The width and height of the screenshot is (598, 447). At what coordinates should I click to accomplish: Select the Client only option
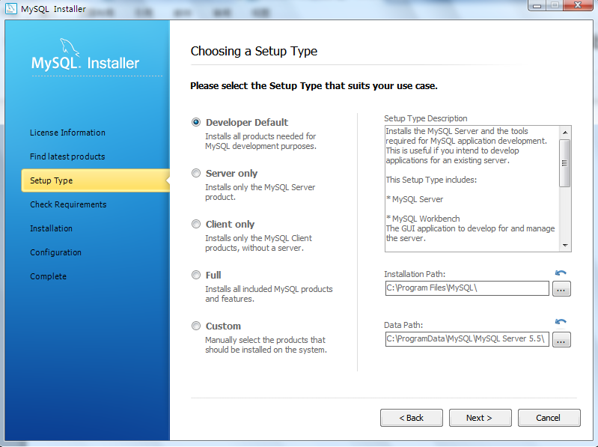(x=196, y=224)
